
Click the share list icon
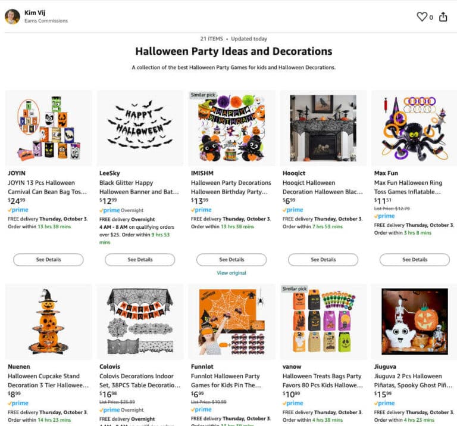click(443, 17)
